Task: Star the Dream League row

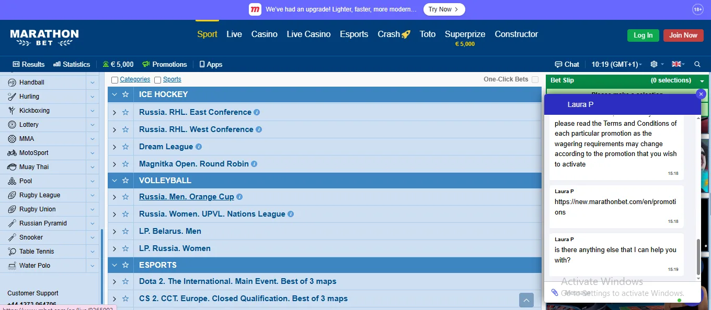Action: click(125, 147)
